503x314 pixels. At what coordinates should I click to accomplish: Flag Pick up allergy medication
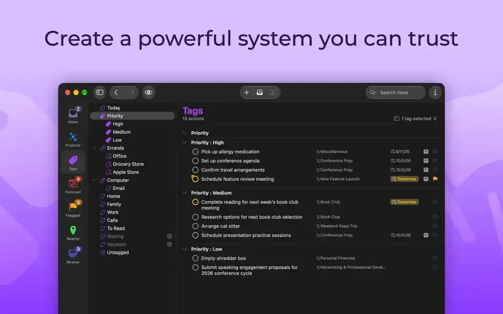point(435,152)
